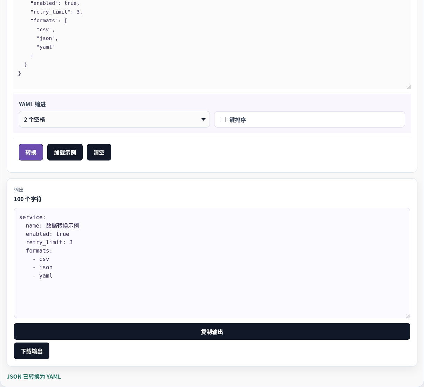The height and width of the screenshot is (387, 424).
Task: Click the name: 数据转换示例 output line
Action: pos(52,226)
